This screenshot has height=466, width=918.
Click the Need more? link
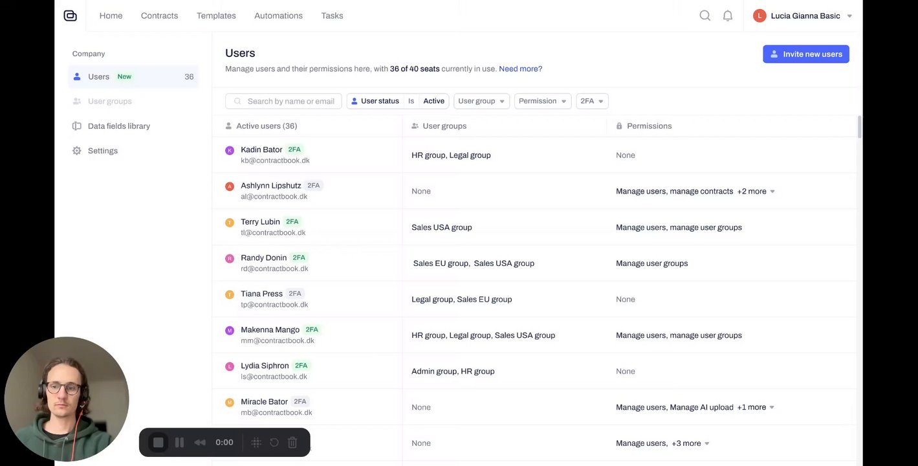(x=520, y=69)
